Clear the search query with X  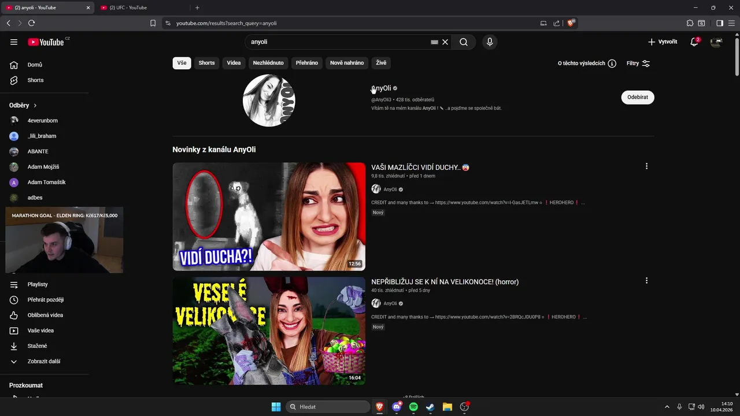(x=445, y=42)
